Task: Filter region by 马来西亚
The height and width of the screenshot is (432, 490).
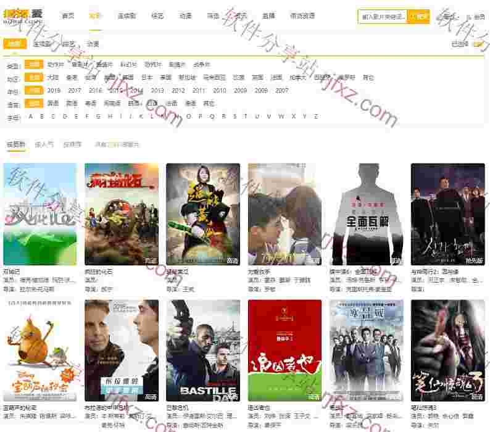Action: (x=214, y=78)
